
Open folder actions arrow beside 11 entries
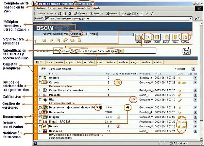tap(195, 69)
